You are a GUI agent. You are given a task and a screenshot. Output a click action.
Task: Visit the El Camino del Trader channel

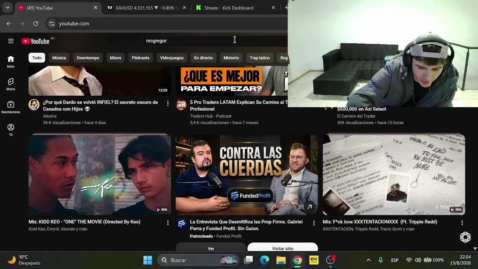[x=356, y=116]
